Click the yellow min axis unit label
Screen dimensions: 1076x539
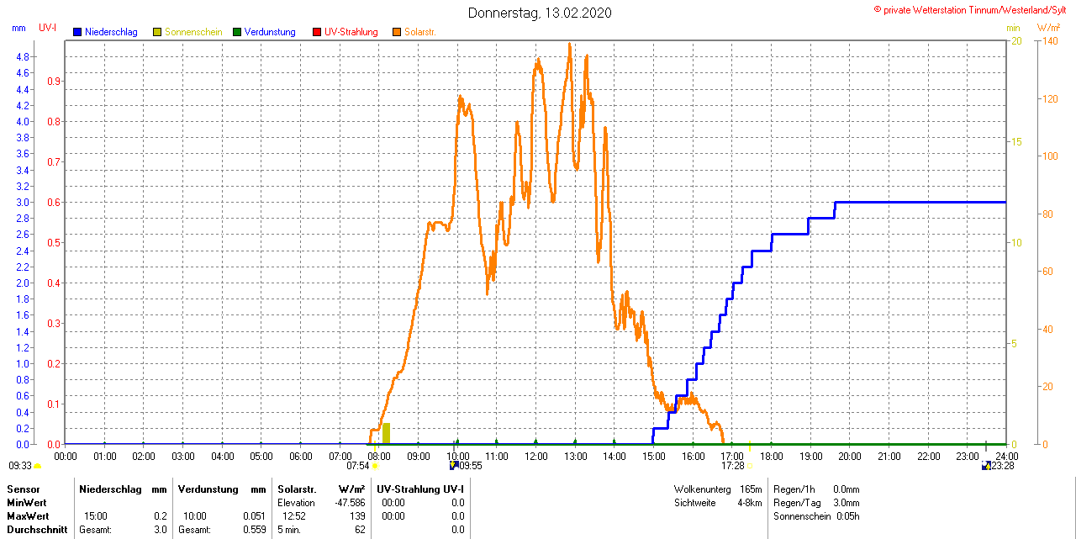[x=1013, y=28]
